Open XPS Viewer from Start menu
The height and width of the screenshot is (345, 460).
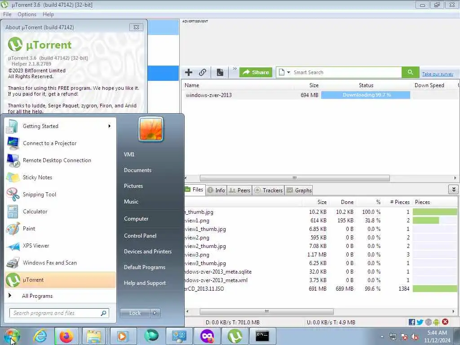click(61, 246)
